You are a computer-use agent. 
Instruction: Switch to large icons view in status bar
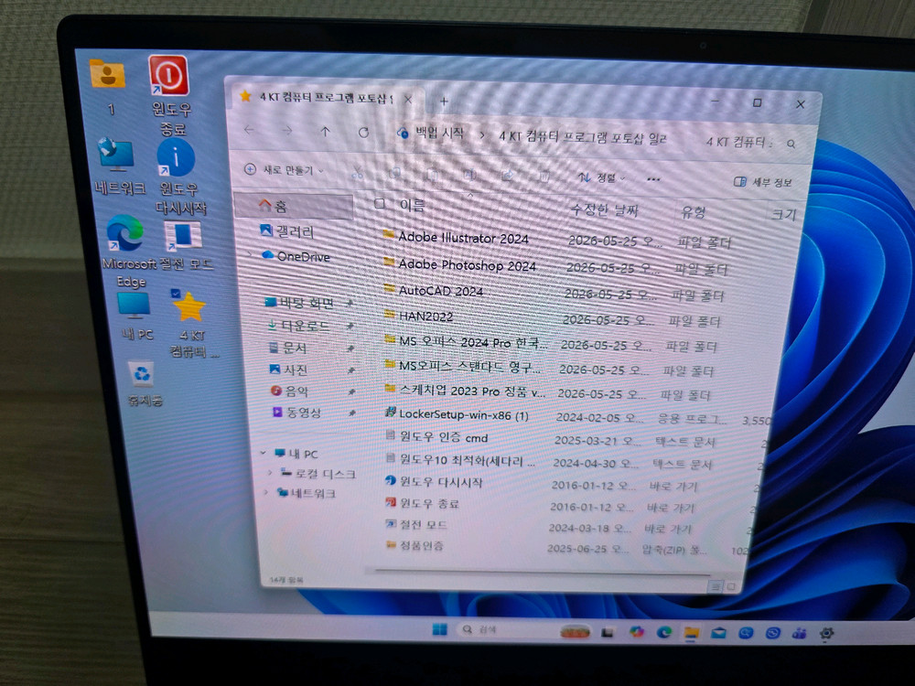(731, 586)
